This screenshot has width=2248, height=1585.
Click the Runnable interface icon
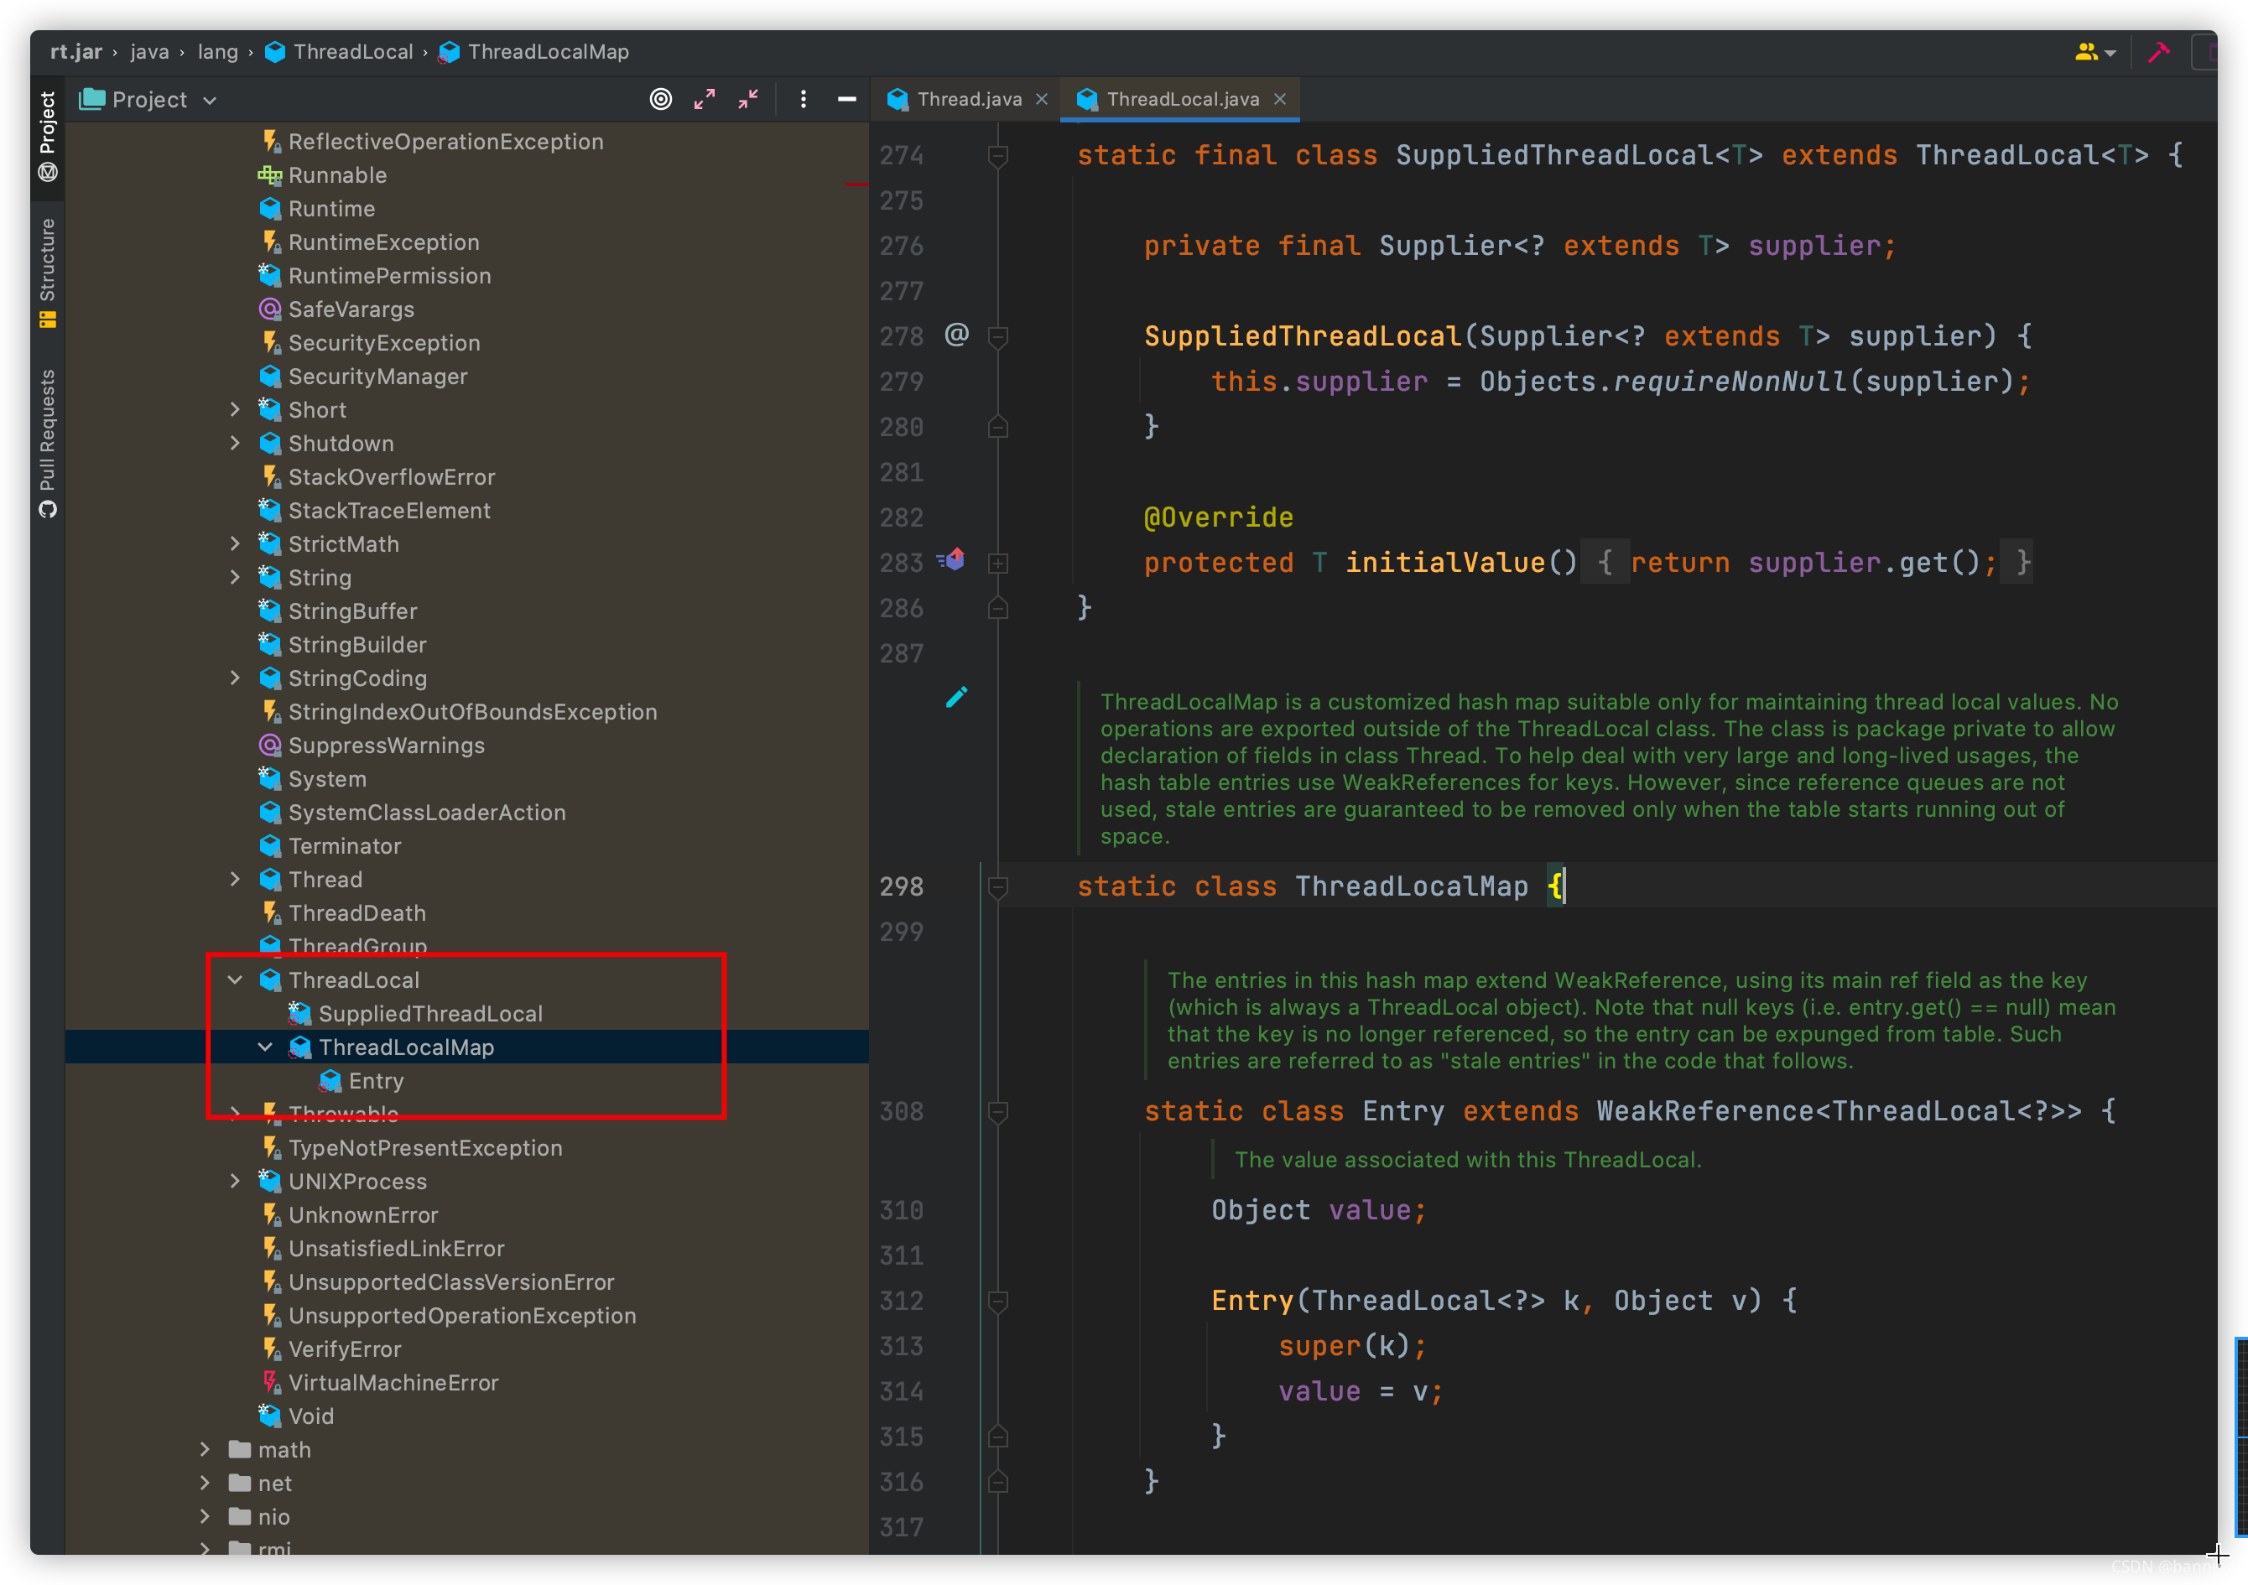tap(269, 175)
